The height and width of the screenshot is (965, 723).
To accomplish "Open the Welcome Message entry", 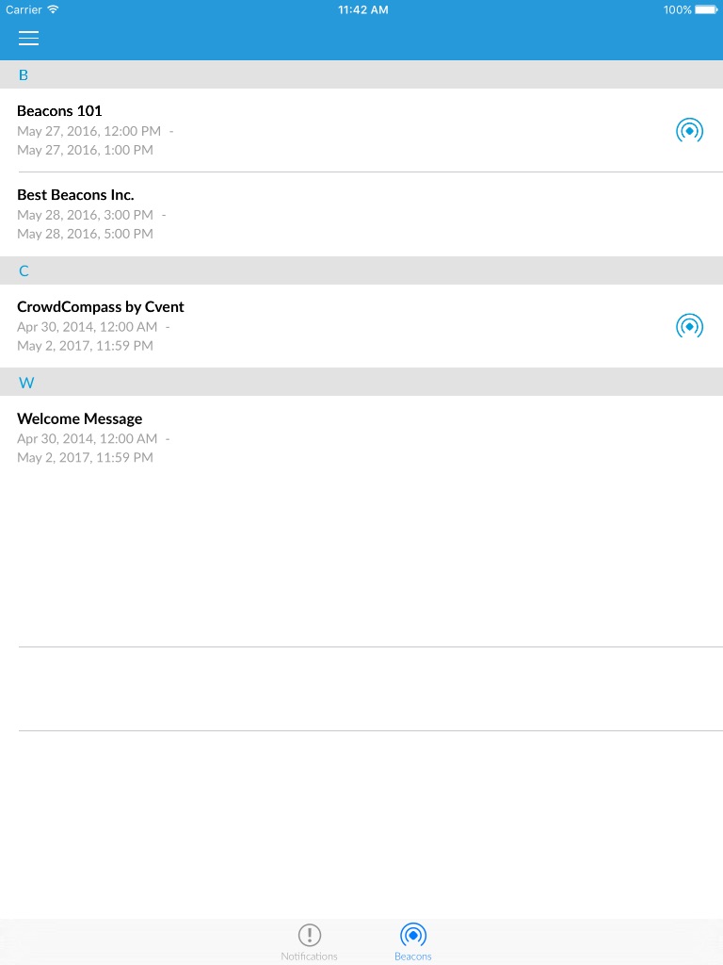I will coord(80,419).
